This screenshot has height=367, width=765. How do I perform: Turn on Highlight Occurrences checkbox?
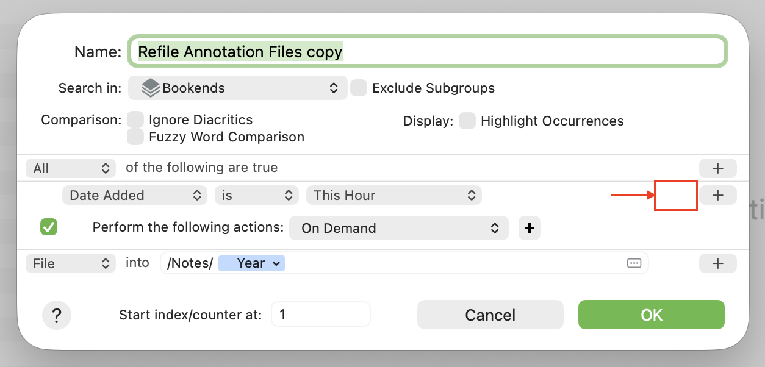pyautogui.click(x=467, y=121)
